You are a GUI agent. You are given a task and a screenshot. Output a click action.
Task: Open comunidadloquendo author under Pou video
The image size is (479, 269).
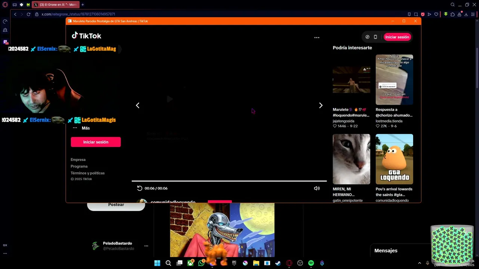[x=392, y=201]
